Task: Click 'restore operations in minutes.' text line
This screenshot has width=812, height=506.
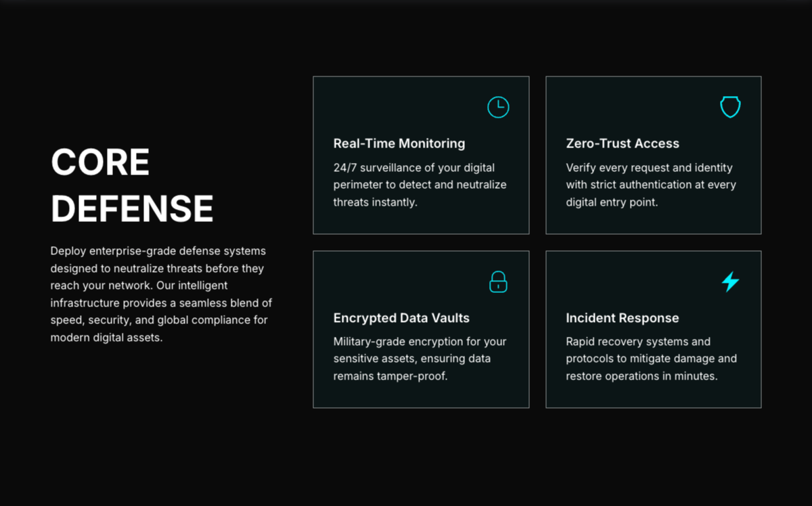Action: [641, 376]
